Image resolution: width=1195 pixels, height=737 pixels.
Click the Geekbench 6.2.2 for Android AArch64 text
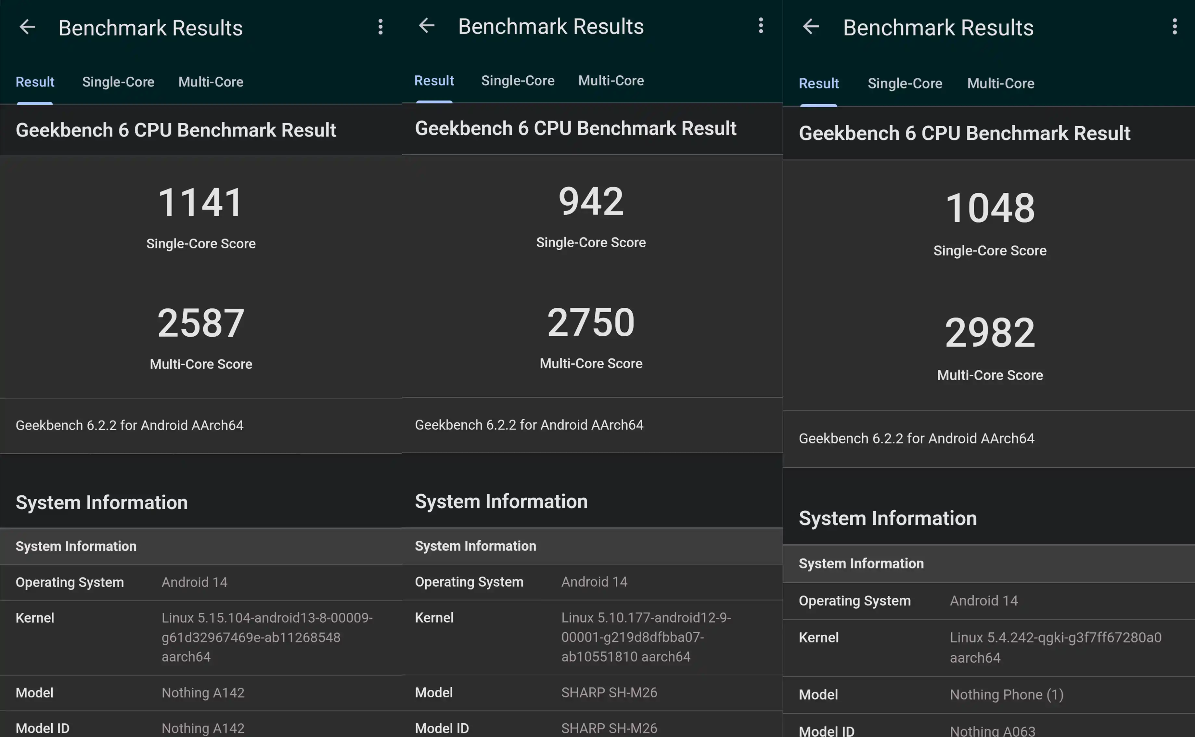130,425
